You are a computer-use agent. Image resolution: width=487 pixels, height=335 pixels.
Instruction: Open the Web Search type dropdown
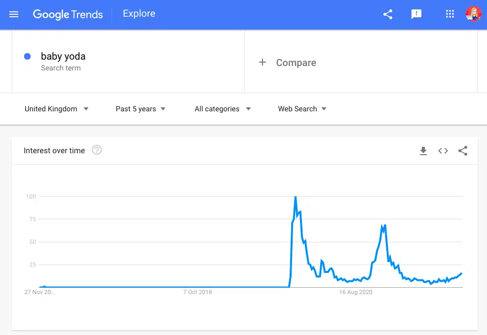[x=302, y=109]
